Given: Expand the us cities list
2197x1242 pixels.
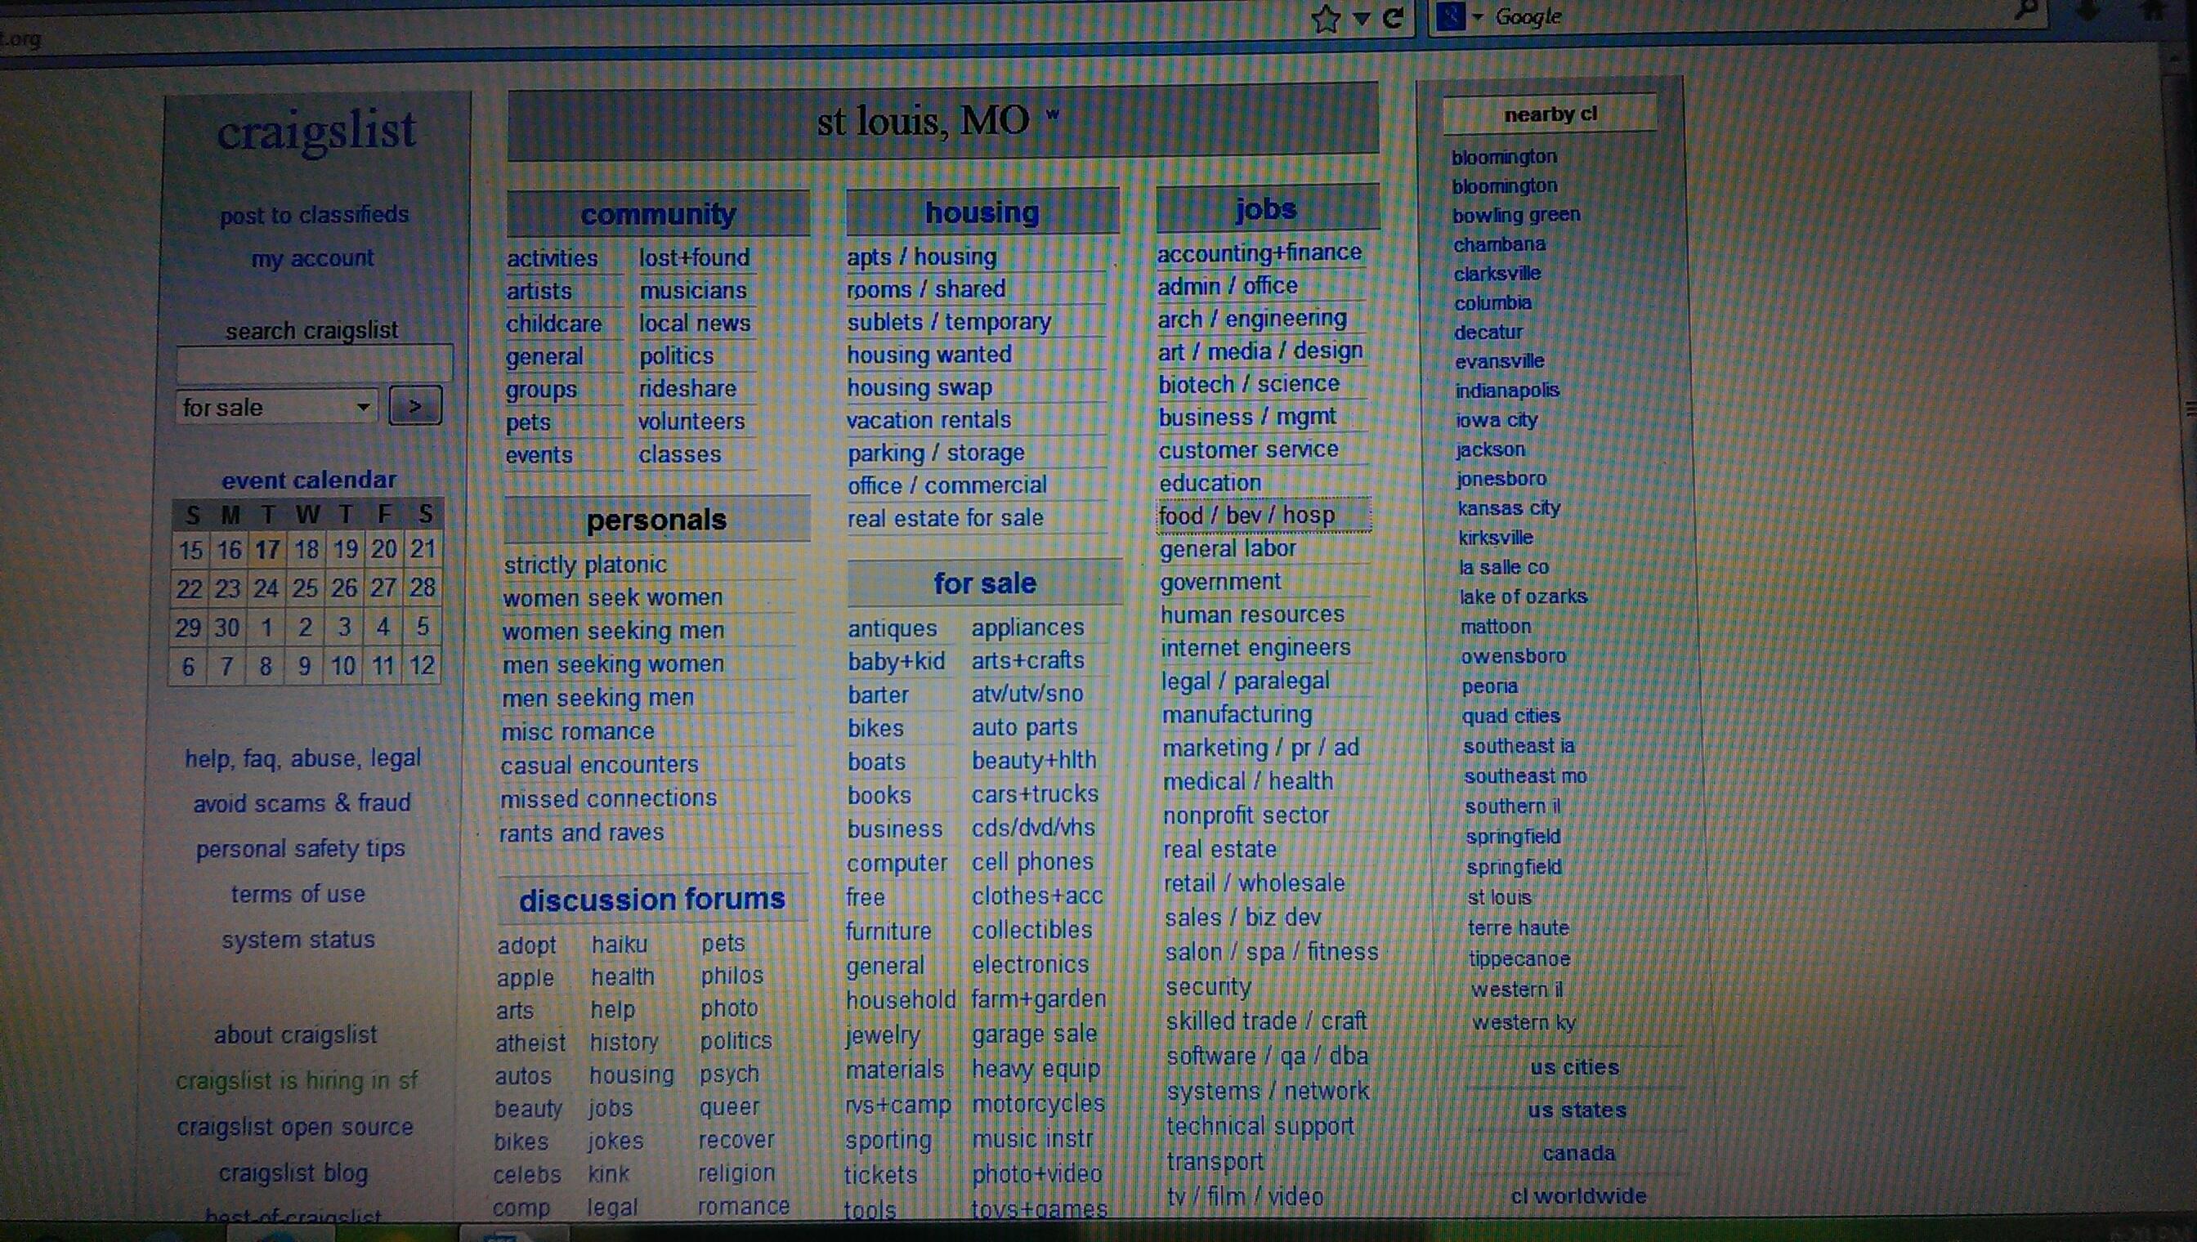Looking at the screenshot, I should [1574, 1067].
